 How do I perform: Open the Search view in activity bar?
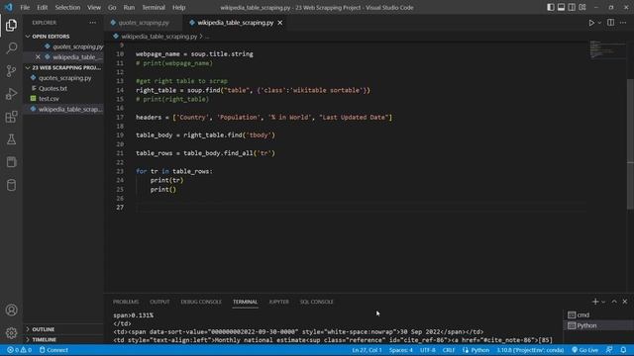point(11,48)
